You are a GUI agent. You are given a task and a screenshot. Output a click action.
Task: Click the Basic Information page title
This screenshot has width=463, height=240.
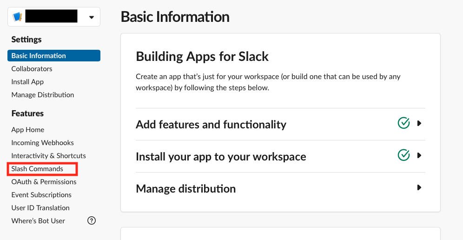[175, 17]
